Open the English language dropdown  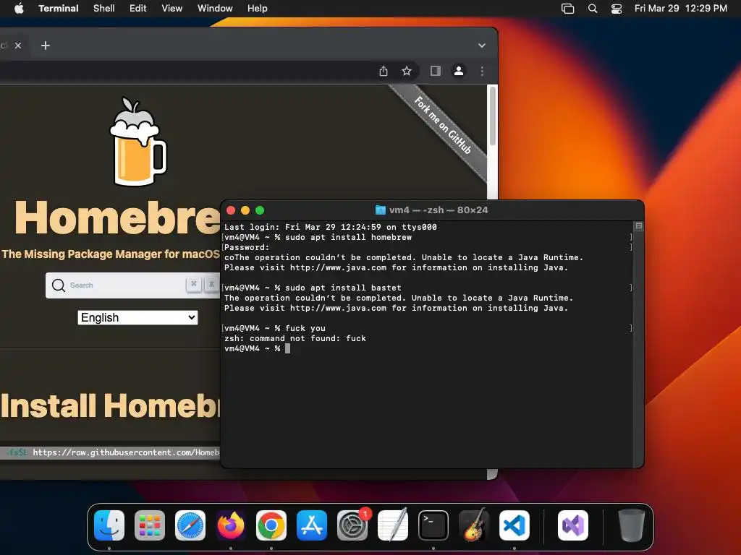[137, 317]
